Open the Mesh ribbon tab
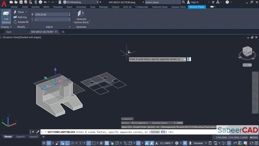The height and width of the screenshot is (146, 259). 46,7
